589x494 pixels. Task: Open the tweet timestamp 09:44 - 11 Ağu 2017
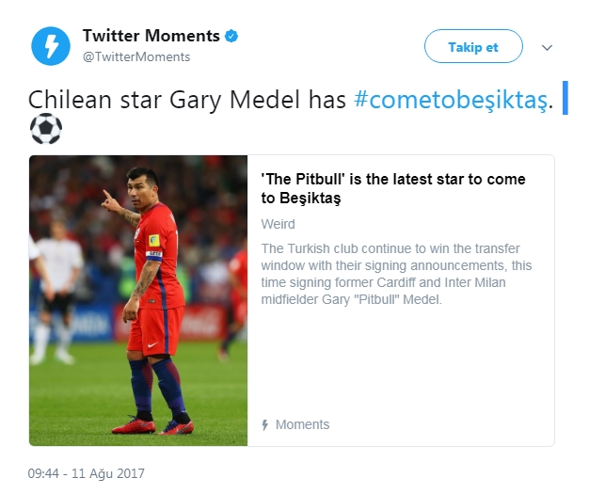(86, 473)
